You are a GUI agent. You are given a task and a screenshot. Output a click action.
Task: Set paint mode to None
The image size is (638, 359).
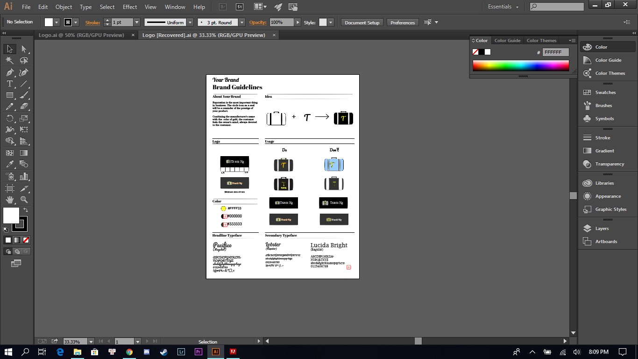(26, 240)
